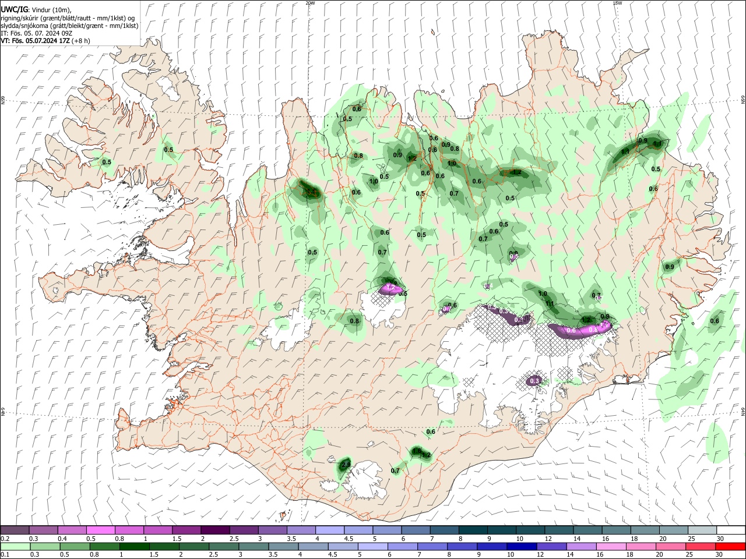Screen dimensions: 746x559
Task: Select the bright magenta 0.5 snow scale swatch
Action: [100, 530]
